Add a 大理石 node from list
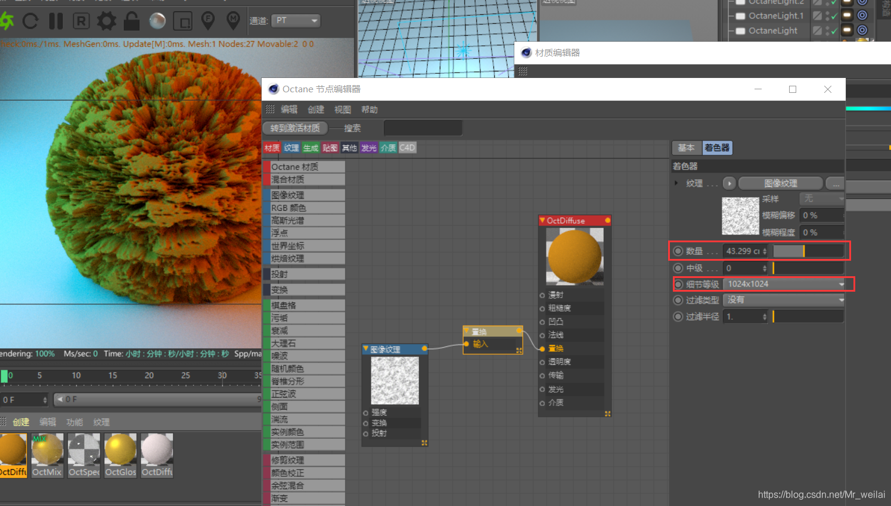Image resolution: width=891 pixels, height=506 pixels. pyautogui.click(x=304, y=343)
